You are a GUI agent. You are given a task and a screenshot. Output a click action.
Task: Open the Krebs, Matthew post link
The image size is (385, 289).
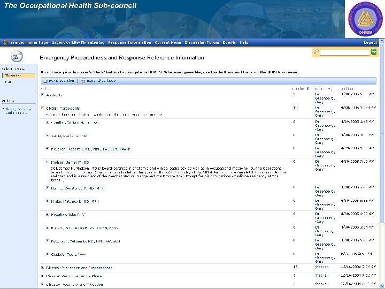75,201
